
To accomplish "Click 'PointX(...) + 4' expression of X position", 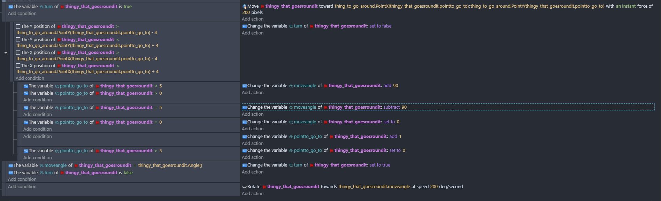I will click(87, 72).
